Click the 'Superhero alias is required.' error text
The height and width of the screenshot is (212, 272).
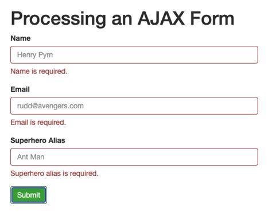(55, 174)
